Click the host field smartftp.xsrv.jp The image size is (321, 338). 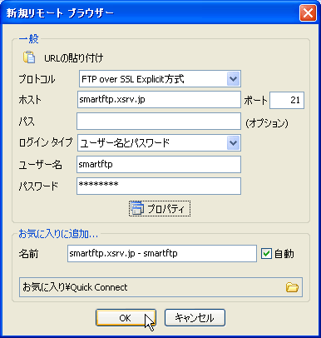tap(159, 99)
